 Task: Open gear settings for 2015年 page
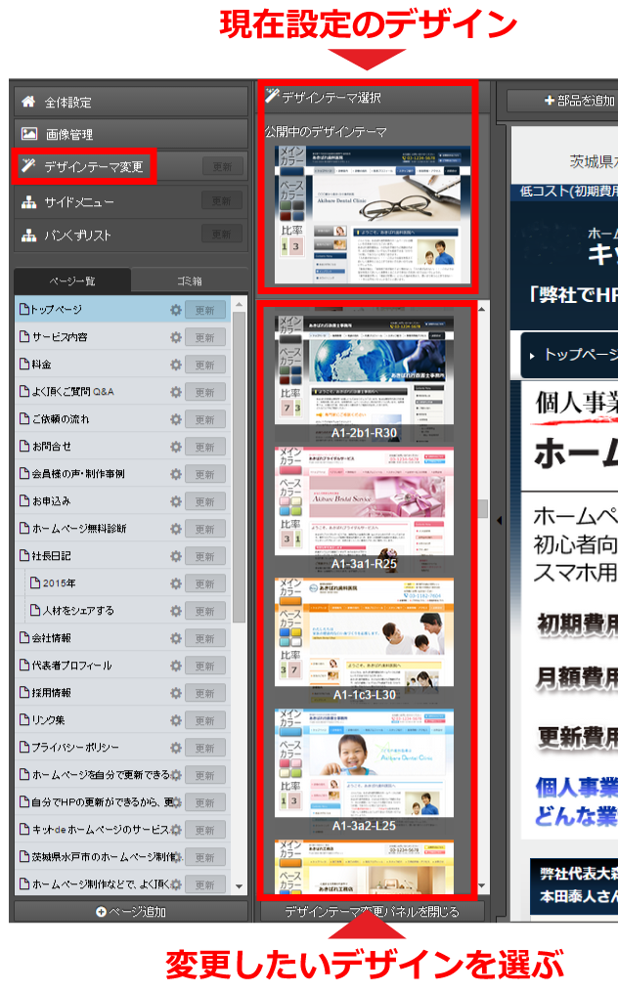[175, 583]
